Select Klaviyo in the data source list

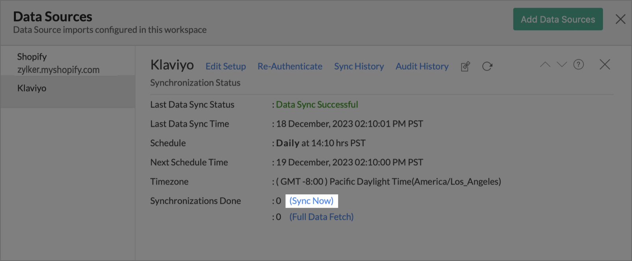pyautogui.click(x=32, y=88)
